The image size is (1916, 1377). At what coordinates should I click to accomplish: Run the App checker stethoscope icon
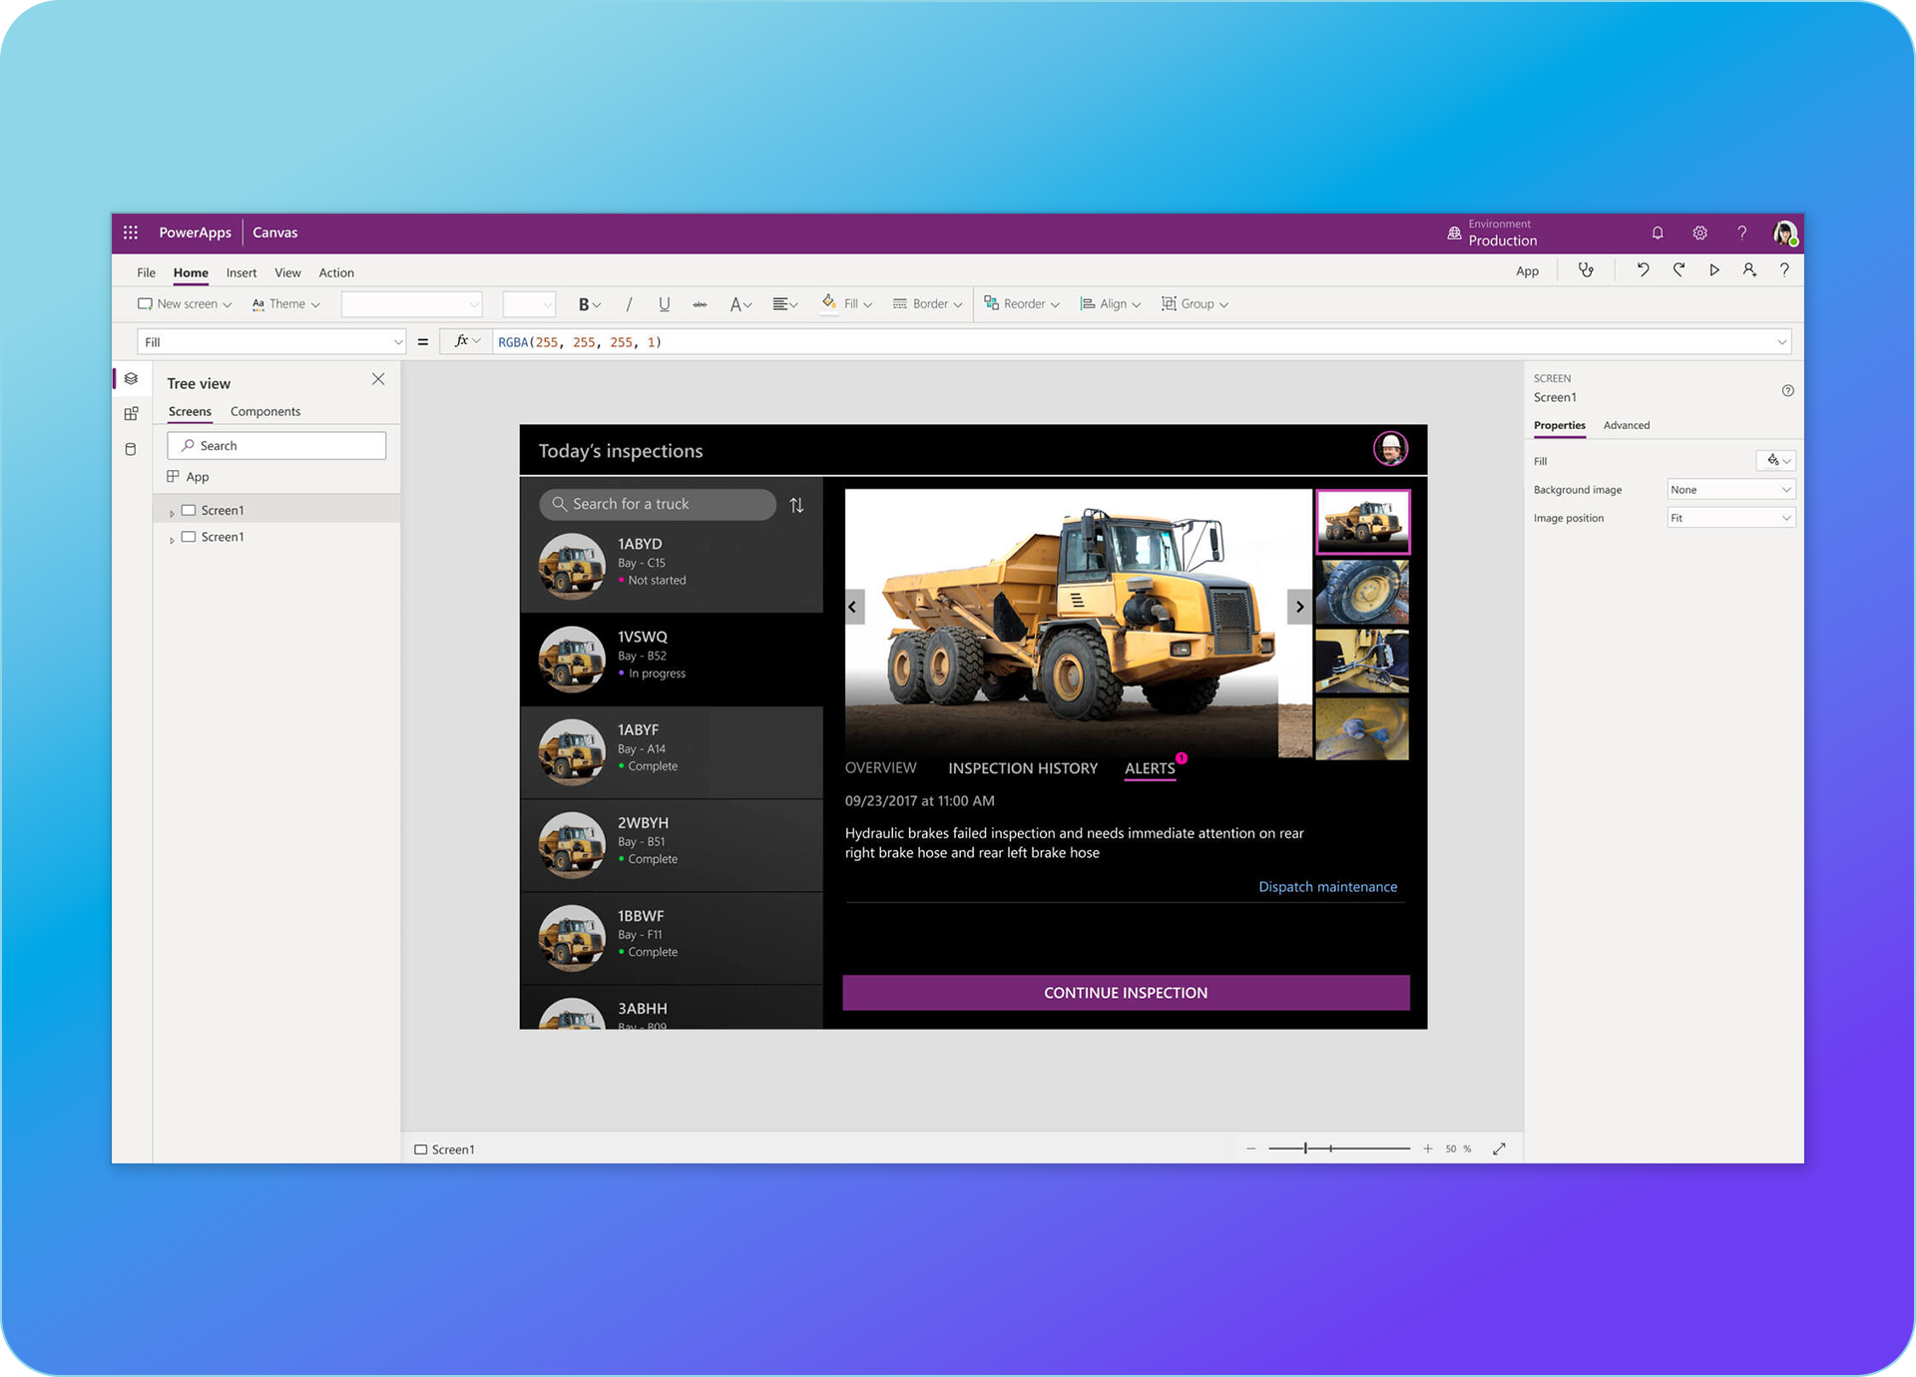(x=1586, y=270)
